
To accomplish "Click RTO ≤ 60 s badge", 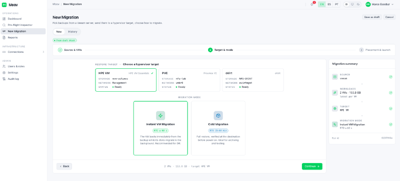I will [x=160, y=131].
